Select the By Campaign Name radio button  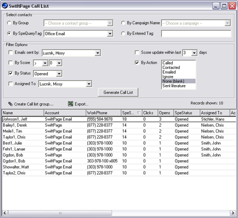(x=123, y=23)
